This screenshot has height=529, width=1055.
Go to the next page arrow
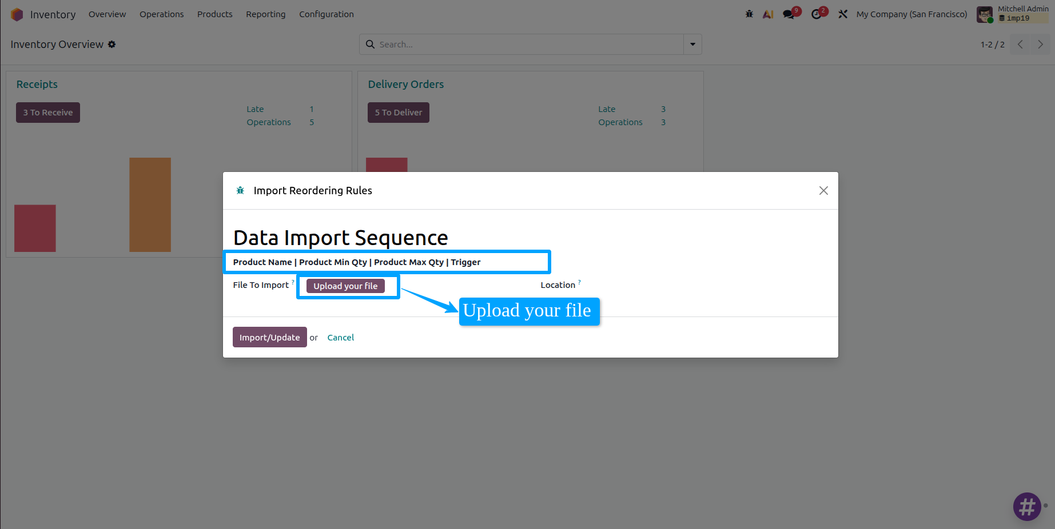(x=1040, y=44)
